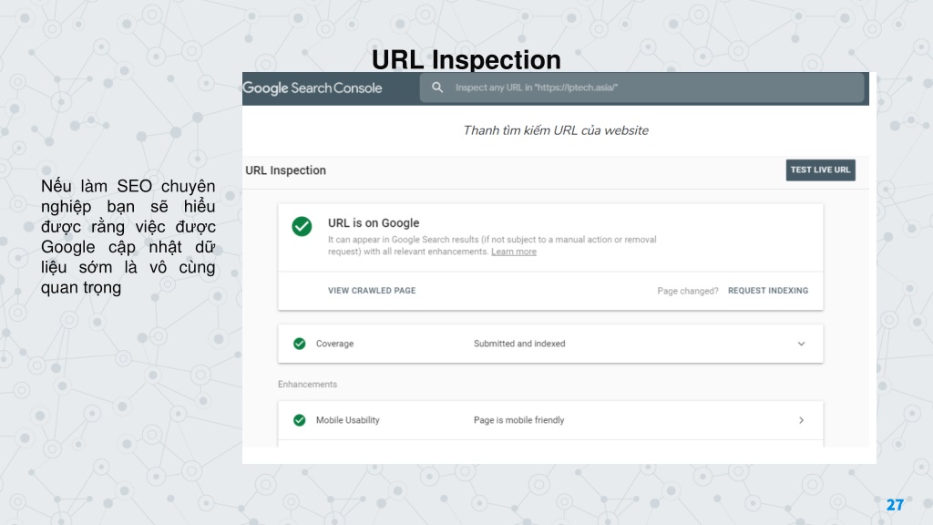This screenshot has height=525, width=933.
Task: Click the 'Page is mobile friendly' text
Action: [x=518, y=420]
